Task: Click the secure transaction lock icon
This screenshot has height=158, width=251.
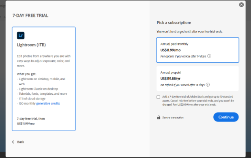Action: 159,117
